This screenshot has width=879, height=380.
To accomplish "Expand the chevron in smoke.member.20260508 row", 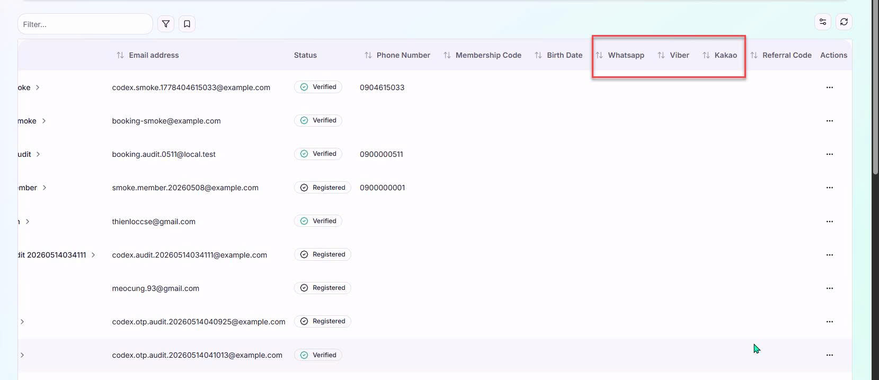I will coord(45,188).
